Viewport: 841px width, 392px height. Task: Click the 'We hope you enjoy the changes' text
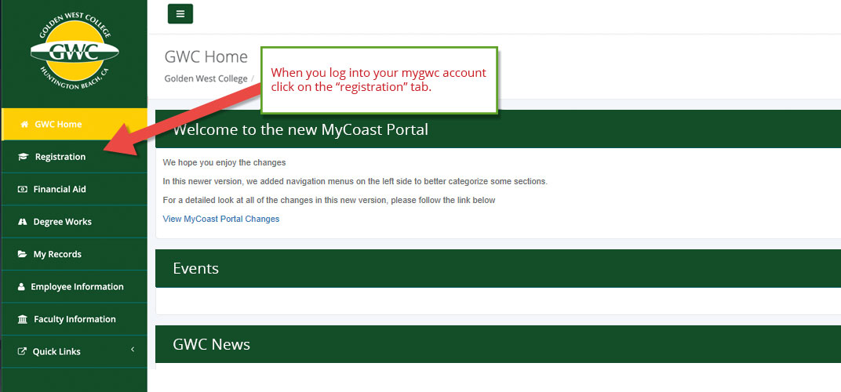[x=224, y=162]
